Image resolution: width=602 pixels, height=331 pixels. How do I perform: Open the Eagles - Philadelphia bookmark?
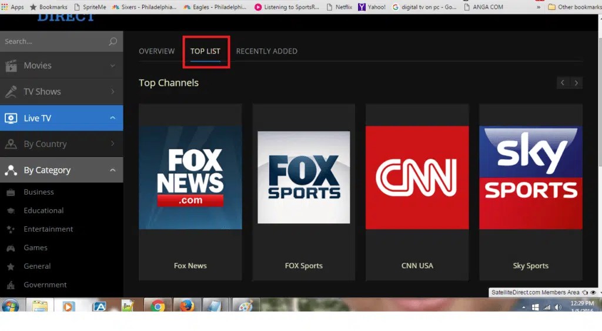point(215,7)
